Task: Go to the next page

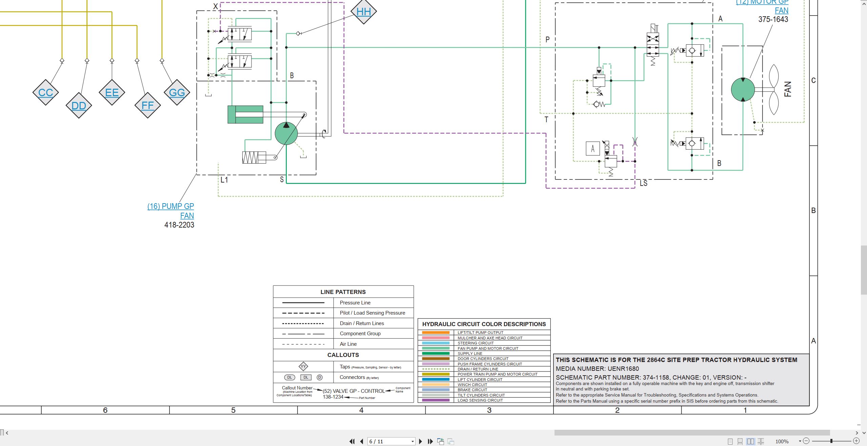Action: point(421,441)
